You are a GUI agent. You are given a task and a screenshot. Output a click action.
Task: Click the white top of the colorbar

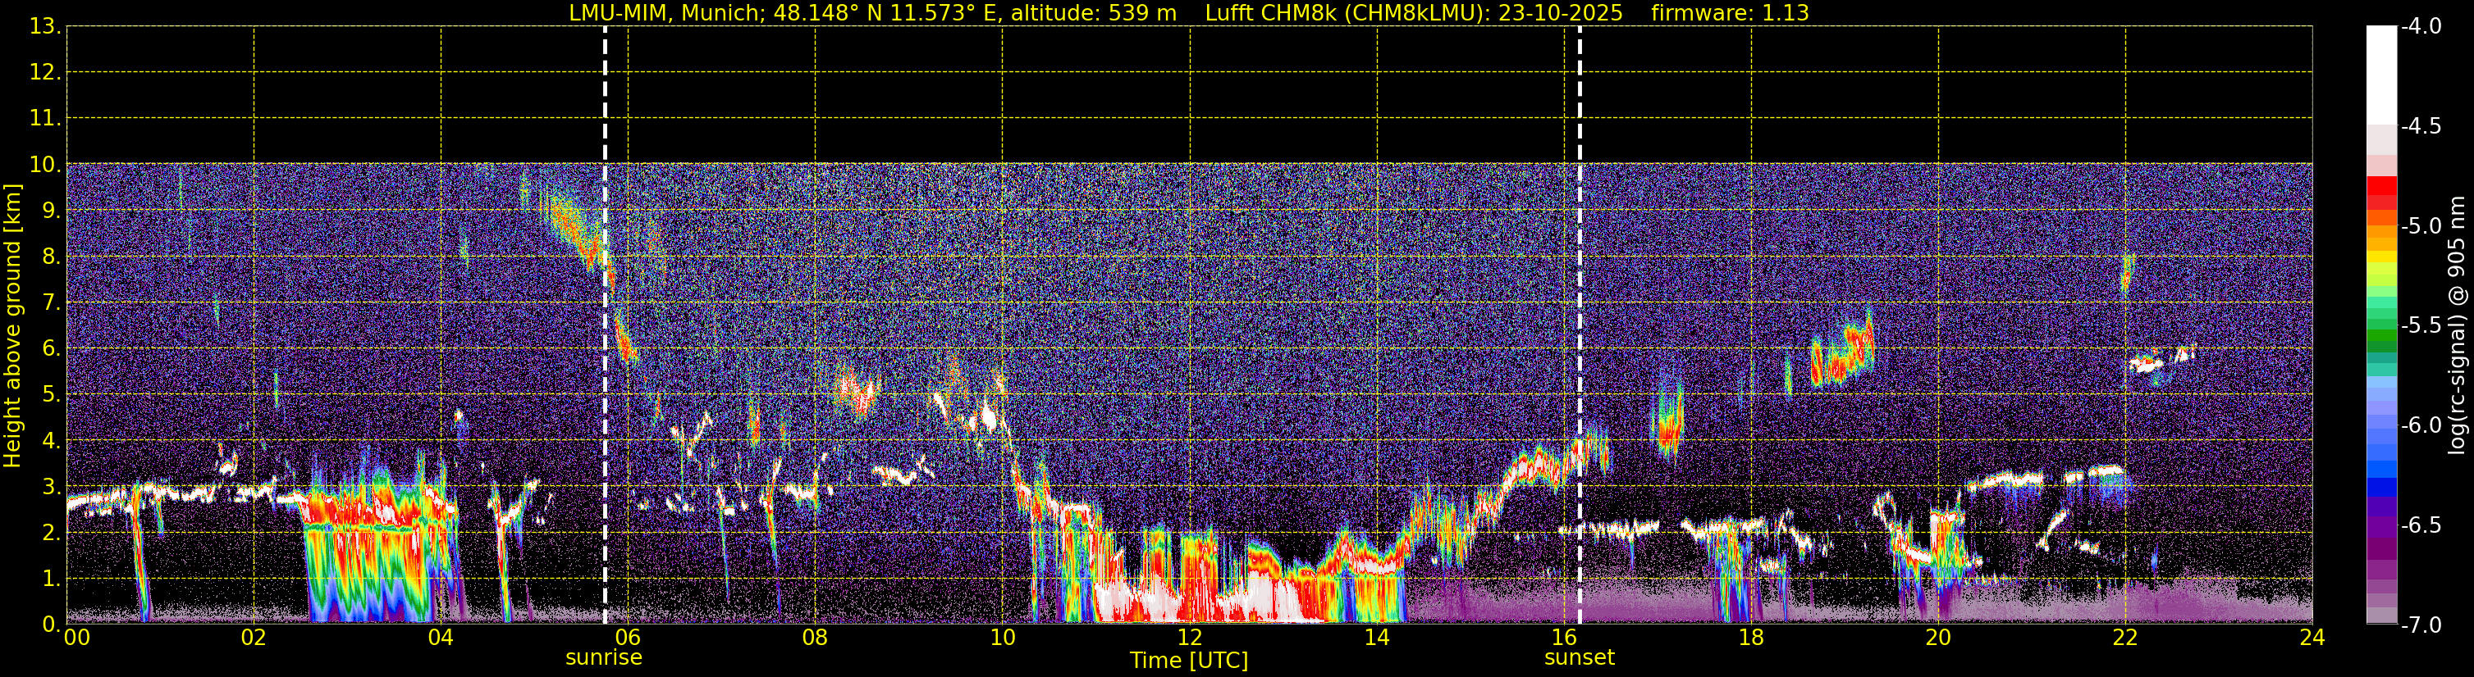2380,75
